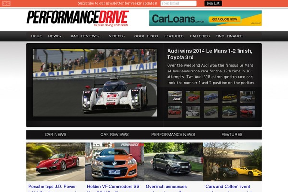Switch to the PERFORMANCE NEWS tab

[x=173, y=135]
